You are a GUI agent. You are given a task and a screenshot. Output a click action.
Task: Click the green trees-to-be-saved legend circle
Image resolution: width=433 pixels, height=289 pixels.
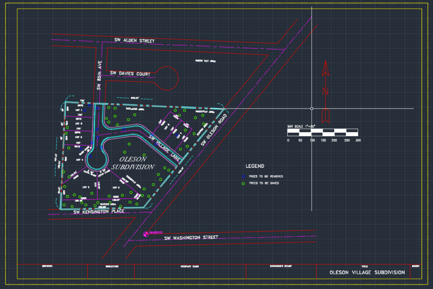(243, 183)
